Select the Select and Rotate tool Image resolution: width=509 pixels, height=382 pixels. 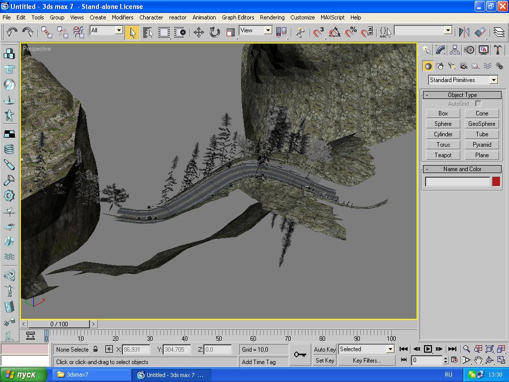[214, 32]
